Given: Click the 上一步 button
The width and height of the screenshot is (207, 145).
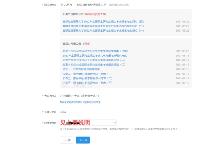Looking at the screenshot, I should (67, 140).
